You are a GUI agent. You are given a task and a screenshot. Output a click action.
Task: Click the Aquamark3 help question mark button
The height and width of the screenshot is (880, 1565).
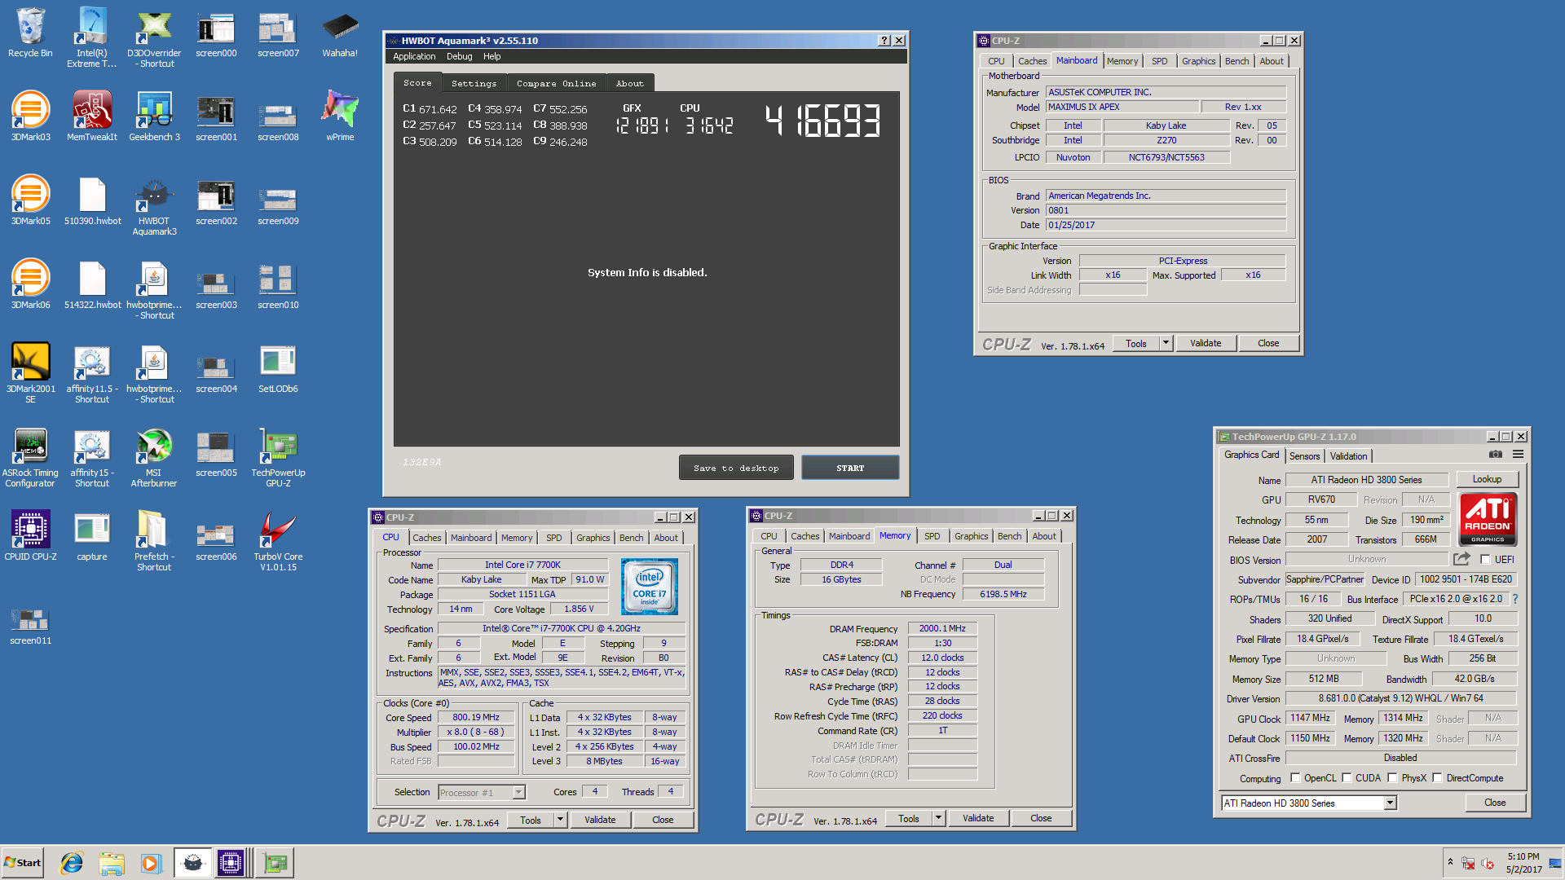[884, 41]
